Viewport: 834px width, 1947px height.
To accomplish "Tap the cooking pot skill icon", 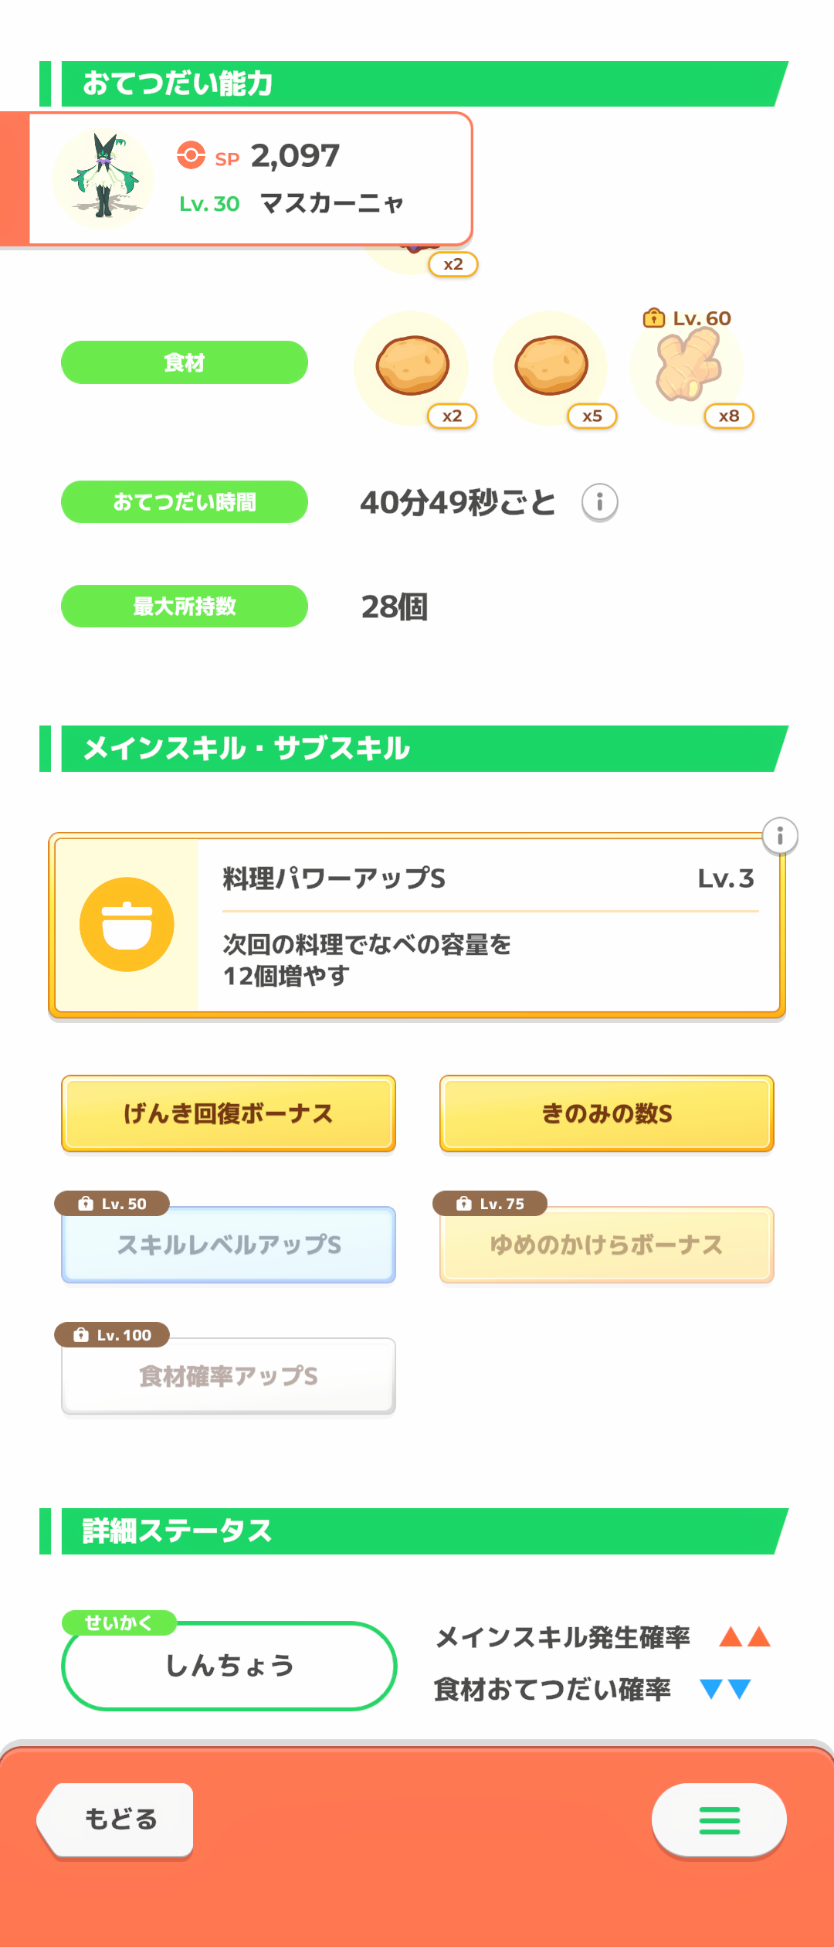I will [x=127, y=924].
